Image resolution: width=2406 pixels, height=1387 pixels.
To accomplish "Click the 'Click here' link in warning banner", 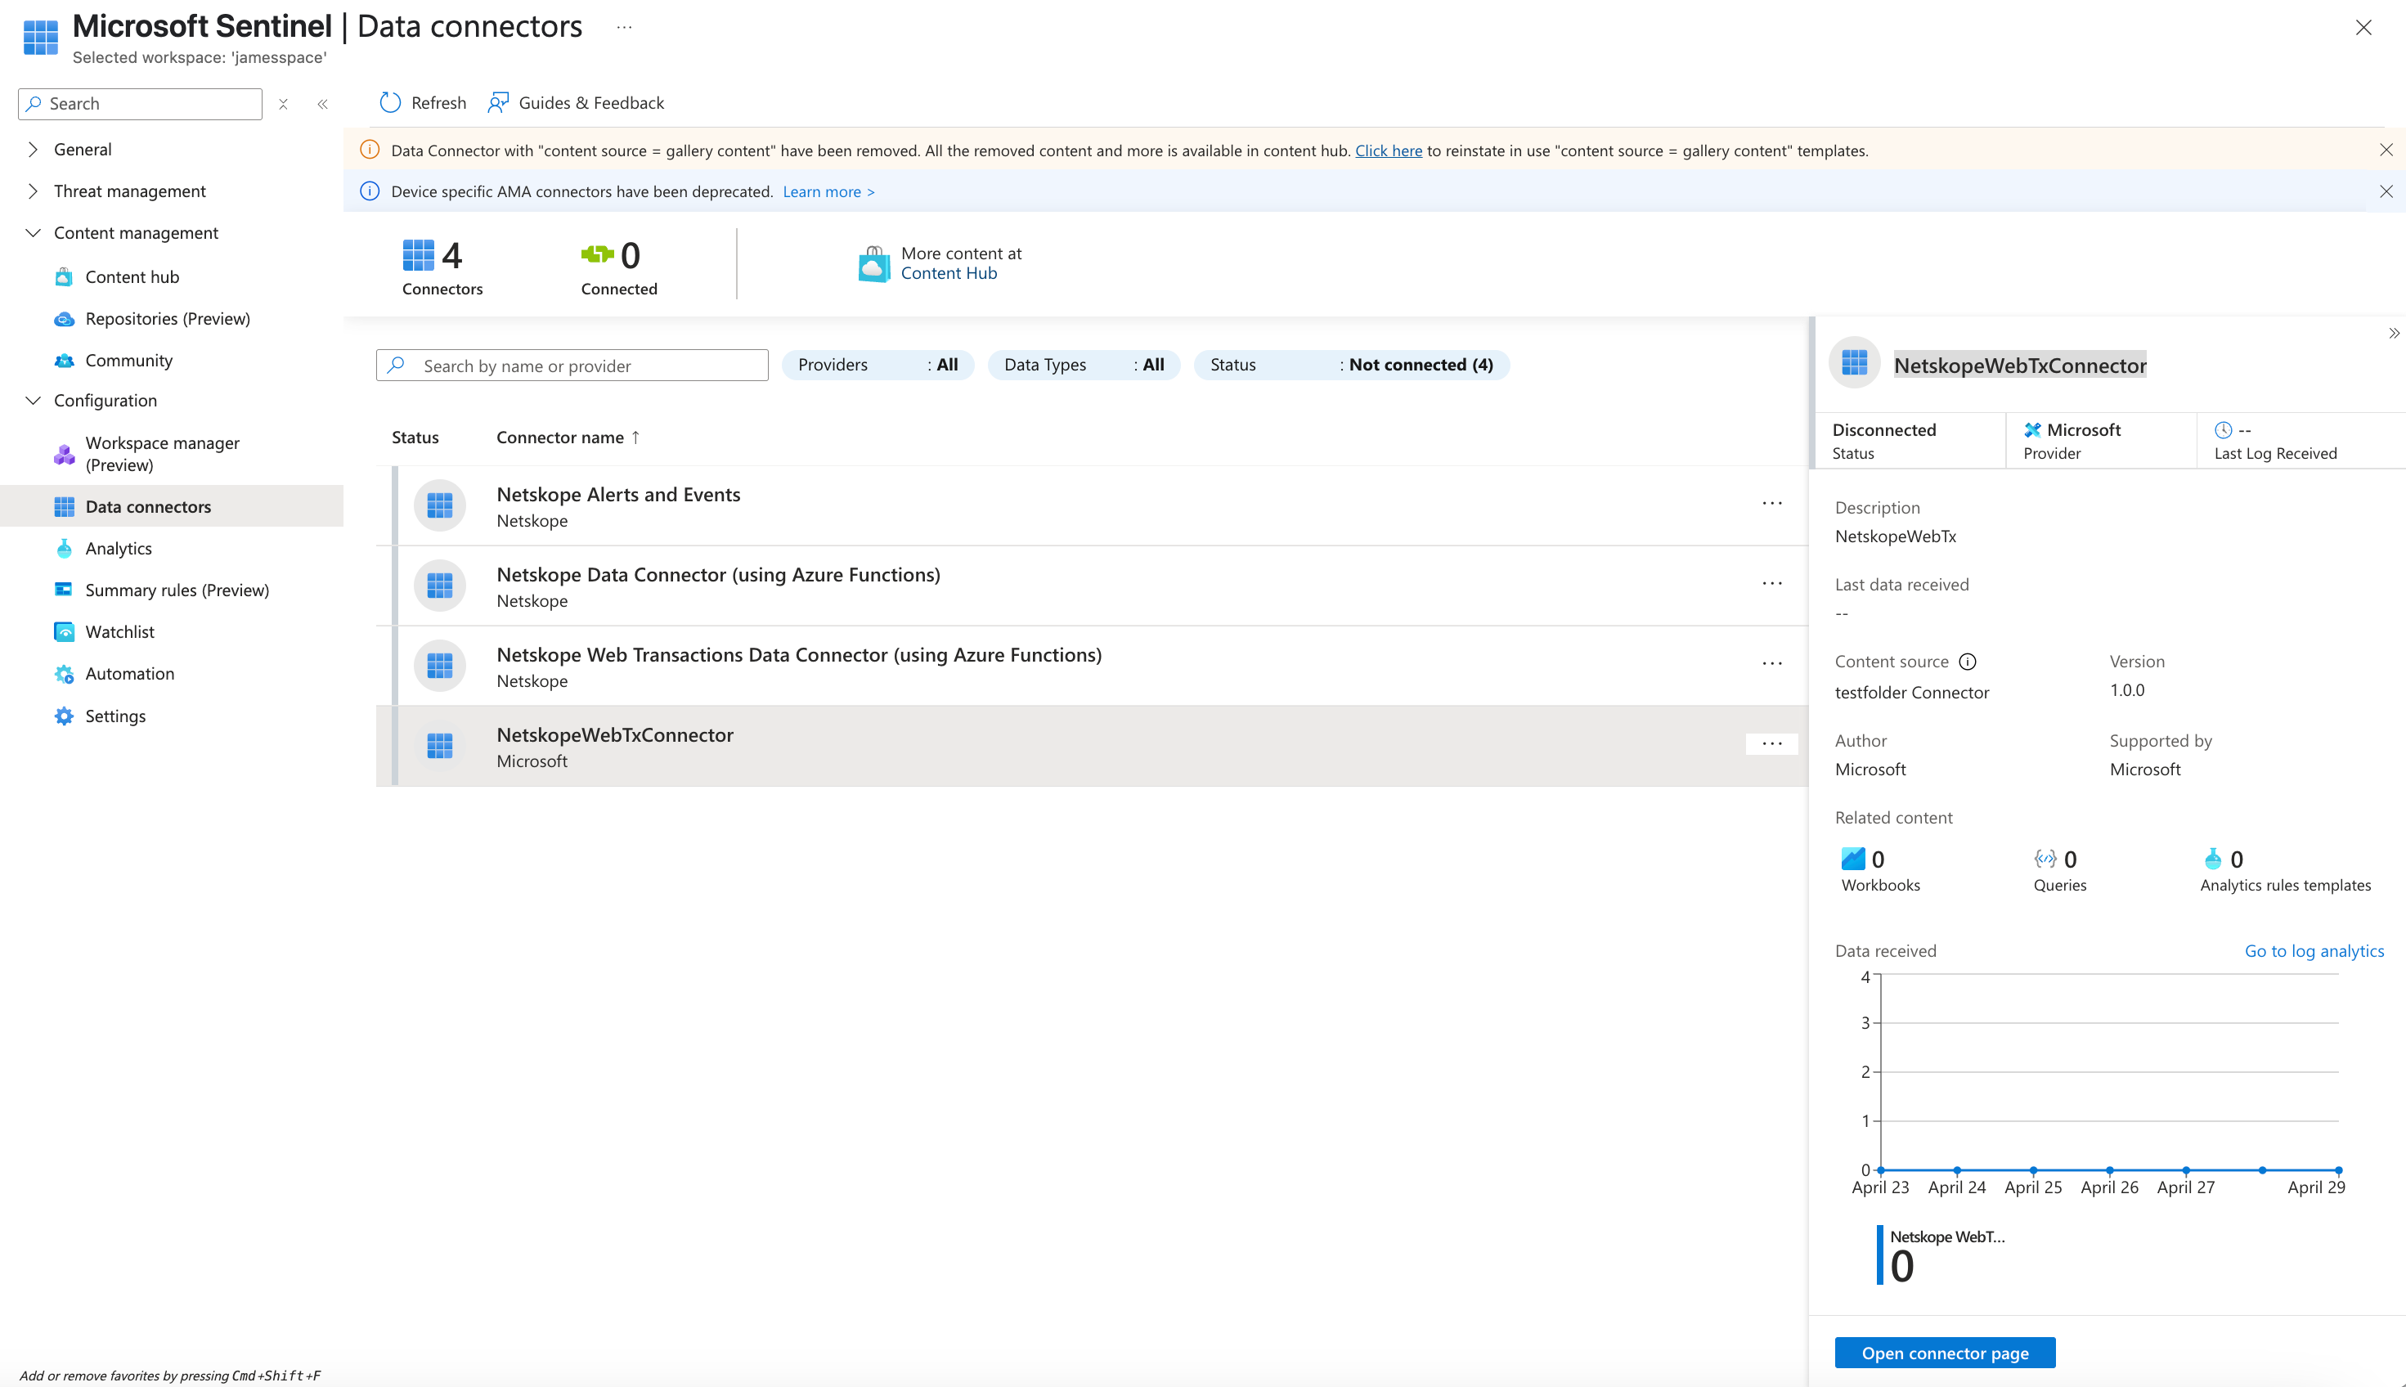I will pos(1388,150).
